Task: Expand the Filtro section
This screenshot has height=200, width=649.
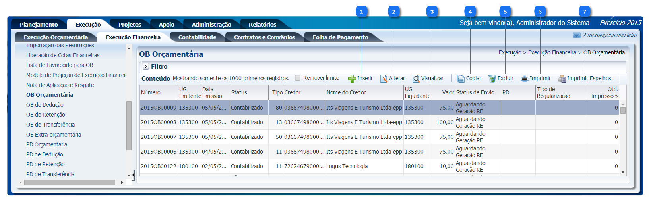Action: pyautogui.click(x=146, y=67)
